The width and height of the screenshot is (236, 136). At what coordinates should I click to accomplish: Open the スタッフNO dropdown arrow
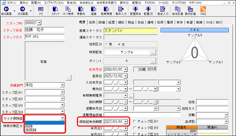tap(39, 23)
